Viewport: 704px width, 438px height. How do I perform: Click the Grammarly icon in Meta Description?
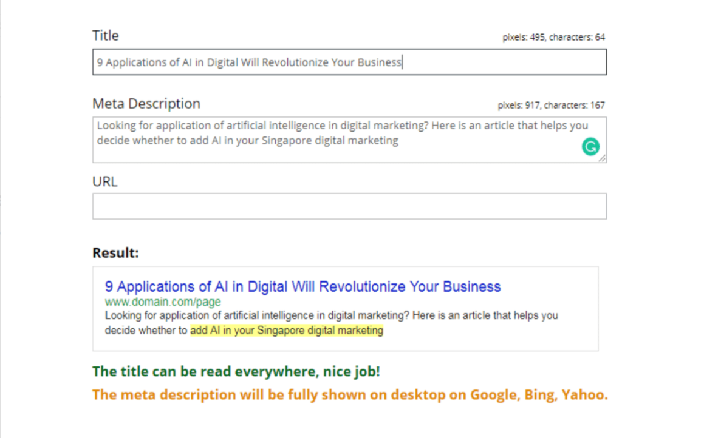click(x=590, y=146)
